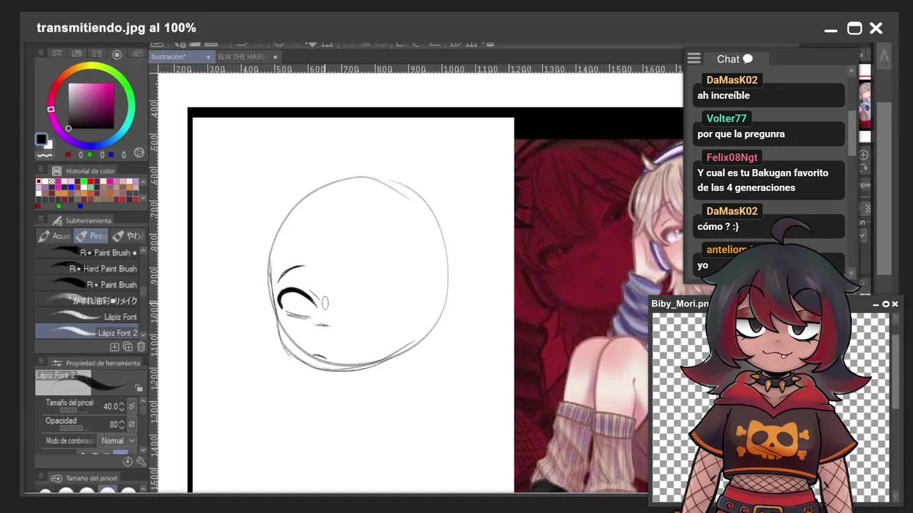Viewport: 913px width, 513px height.
Task: Click username Felix08Ngt in chat
Action: coord(732,157)
